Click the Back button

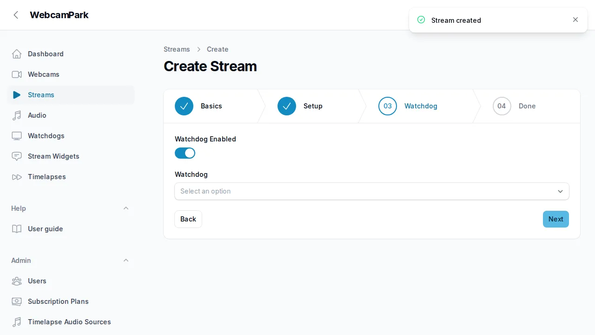188,219
